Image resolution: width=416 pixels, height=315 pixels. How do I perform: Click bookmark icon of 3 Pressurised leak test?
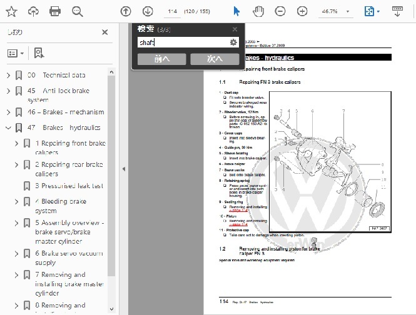(x=27, y=186)
